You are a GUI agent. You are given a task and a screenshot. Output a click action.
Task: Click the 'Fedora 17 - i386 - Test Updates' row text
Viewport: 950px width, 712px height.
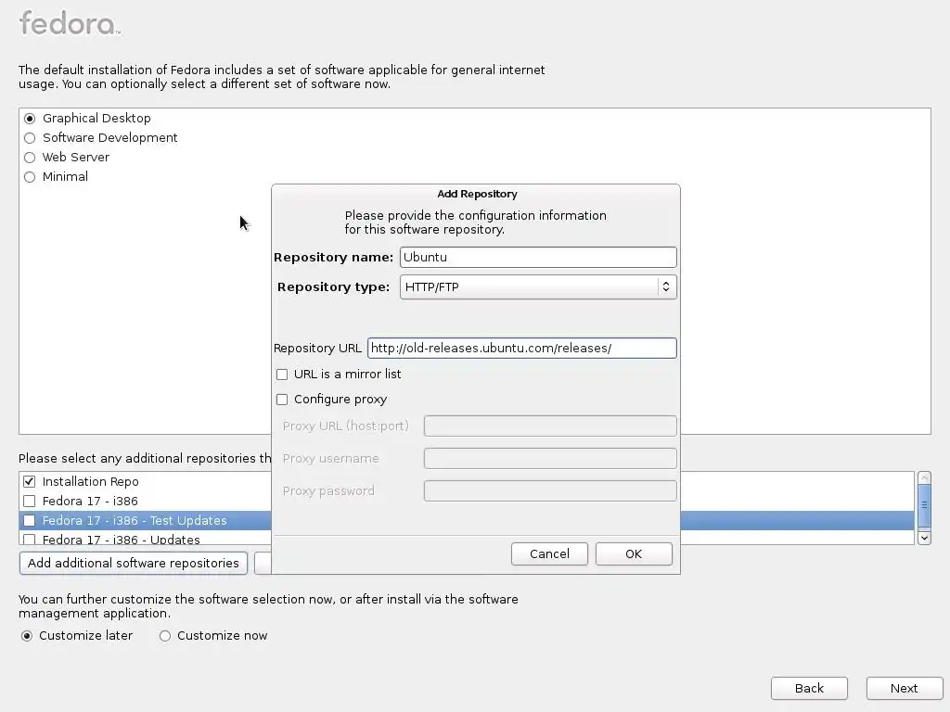(135, 521)
